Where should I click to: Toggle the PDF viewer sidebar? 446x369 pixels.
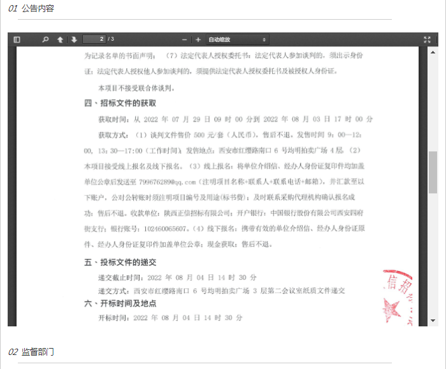17,39
